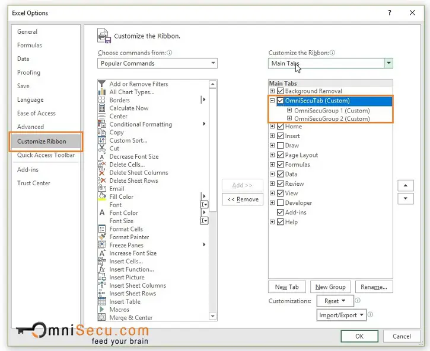Click the New Group button
Viewport: 430px width, 351px height.
pyautogui.click(x=330, y=287)
